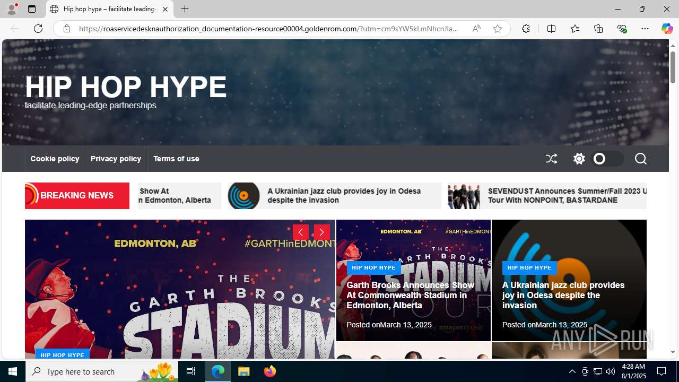Add this page to favorites star

(x=497, y=29)
